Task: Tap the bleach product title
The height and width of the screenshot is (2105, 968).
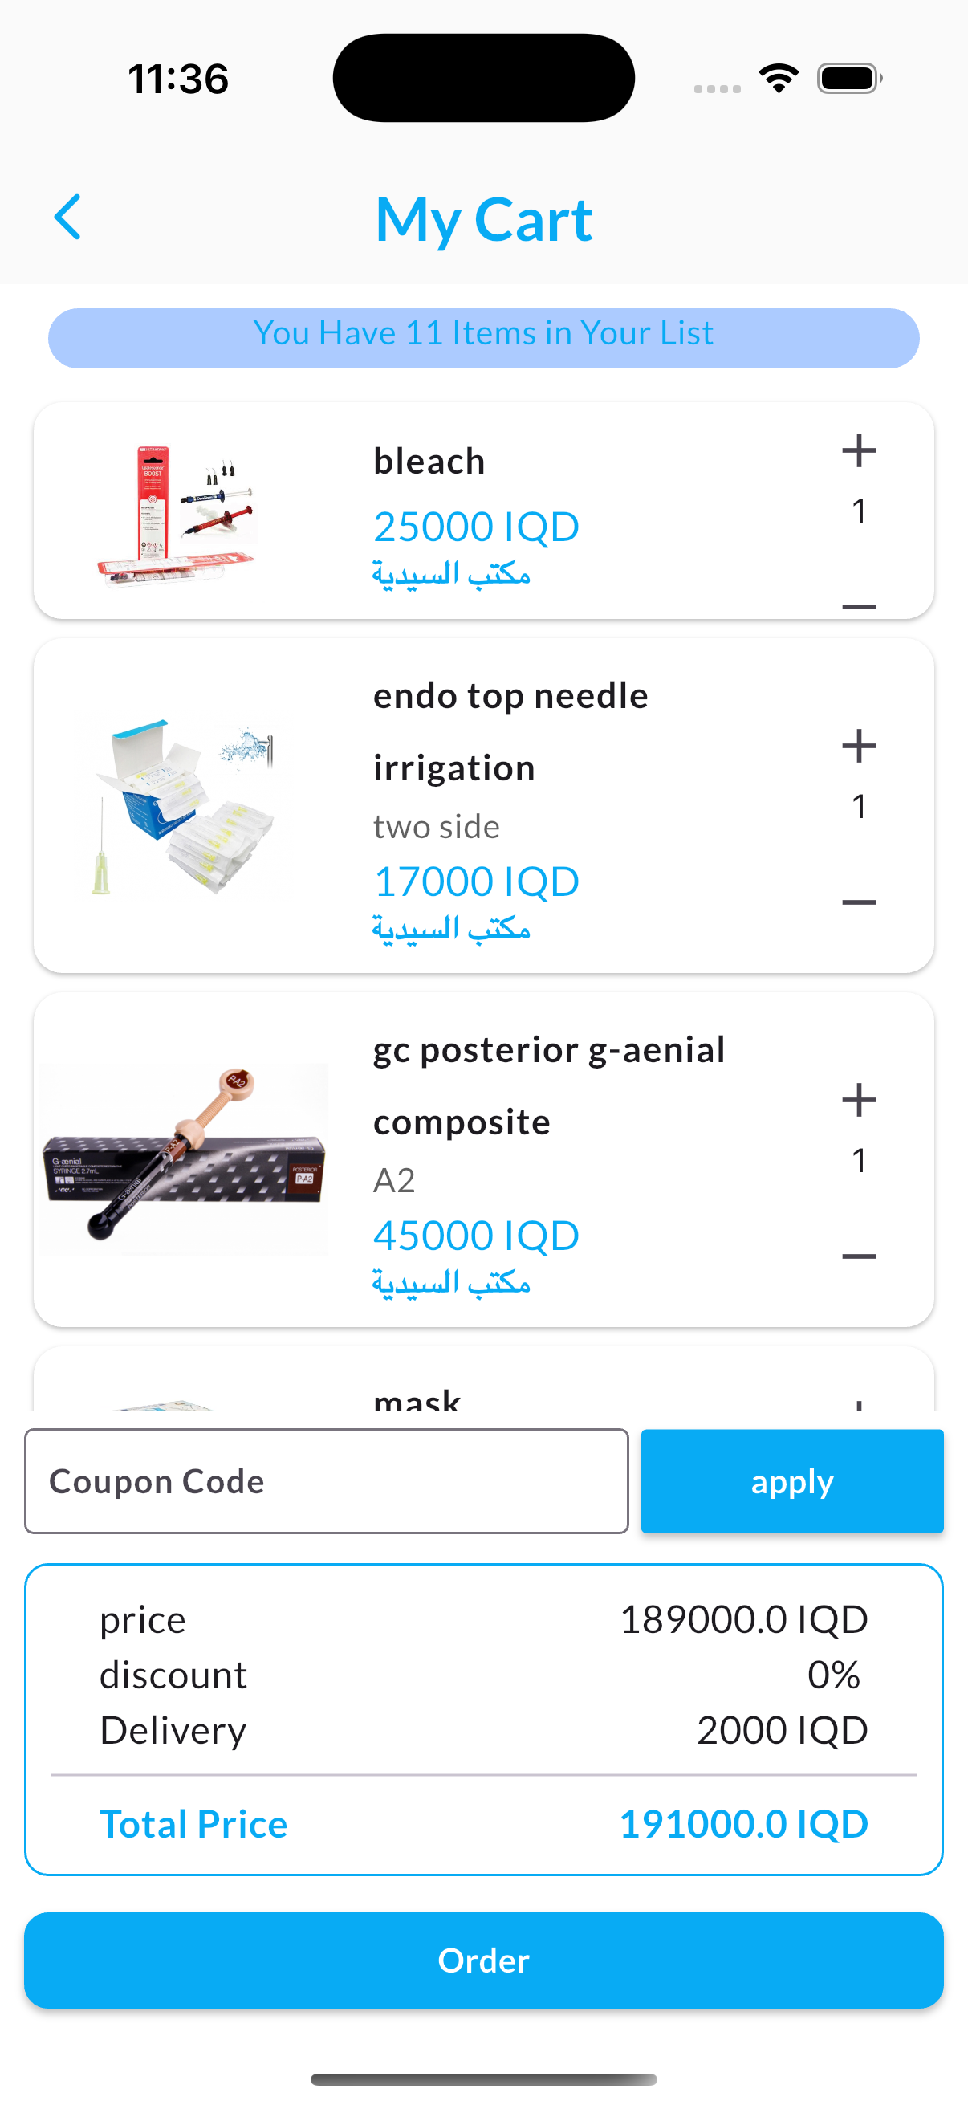Action: click(429, 462)
